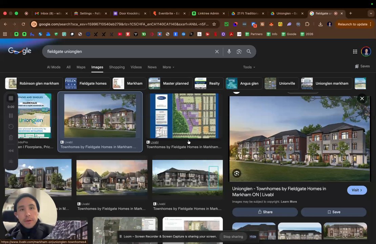Open Google Lens search by image
The width and height of the screenshot is (376, 244).
pos(239,52)
